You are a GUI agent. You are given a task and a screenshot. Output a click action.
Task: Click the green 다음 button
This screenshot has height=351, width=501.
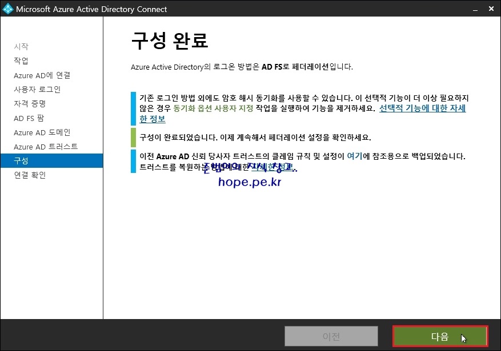[x=440, y=336]
